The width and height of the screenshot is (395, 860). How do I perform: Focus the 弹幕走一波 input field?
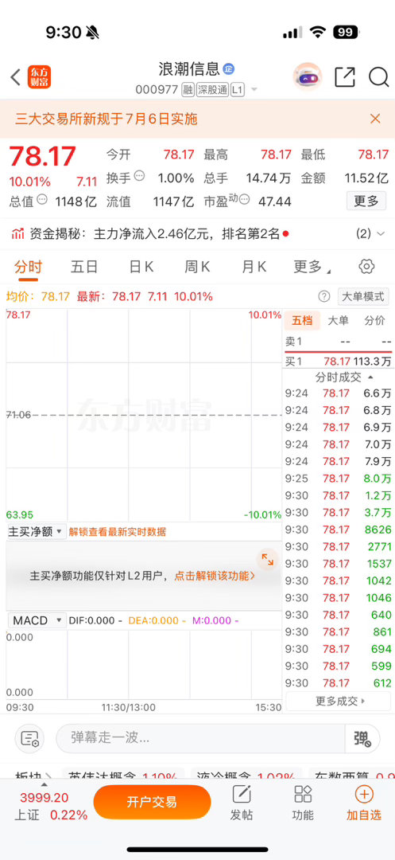point(200,738)
